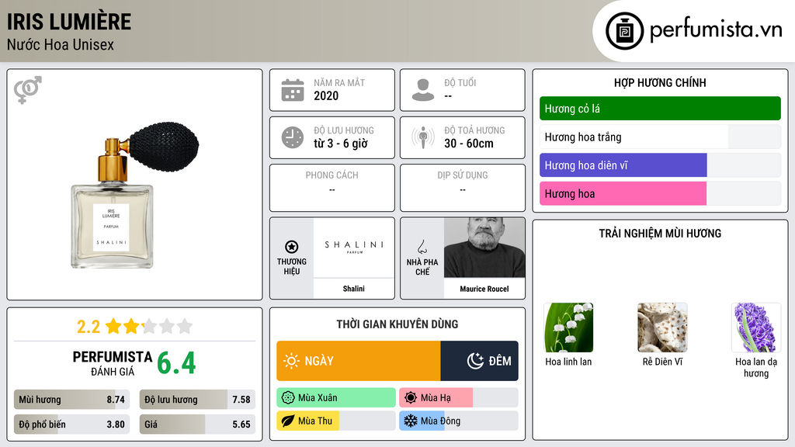Screen dimensions: 795x447
Task: Click the unisex gender symbol icon
Action: pyautogui.click(x=28, y=90)
